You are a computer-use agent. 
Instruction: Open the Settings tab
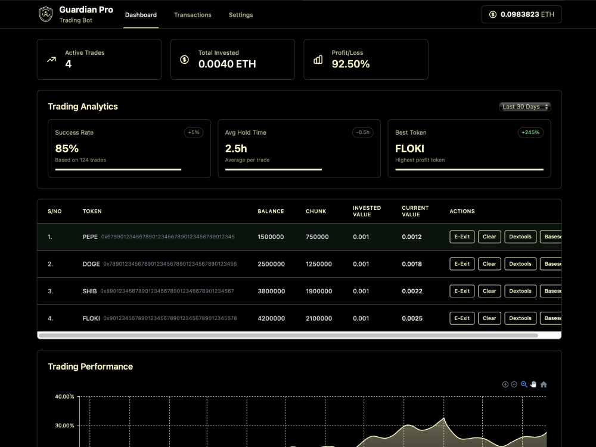click(x=241, y=15)
